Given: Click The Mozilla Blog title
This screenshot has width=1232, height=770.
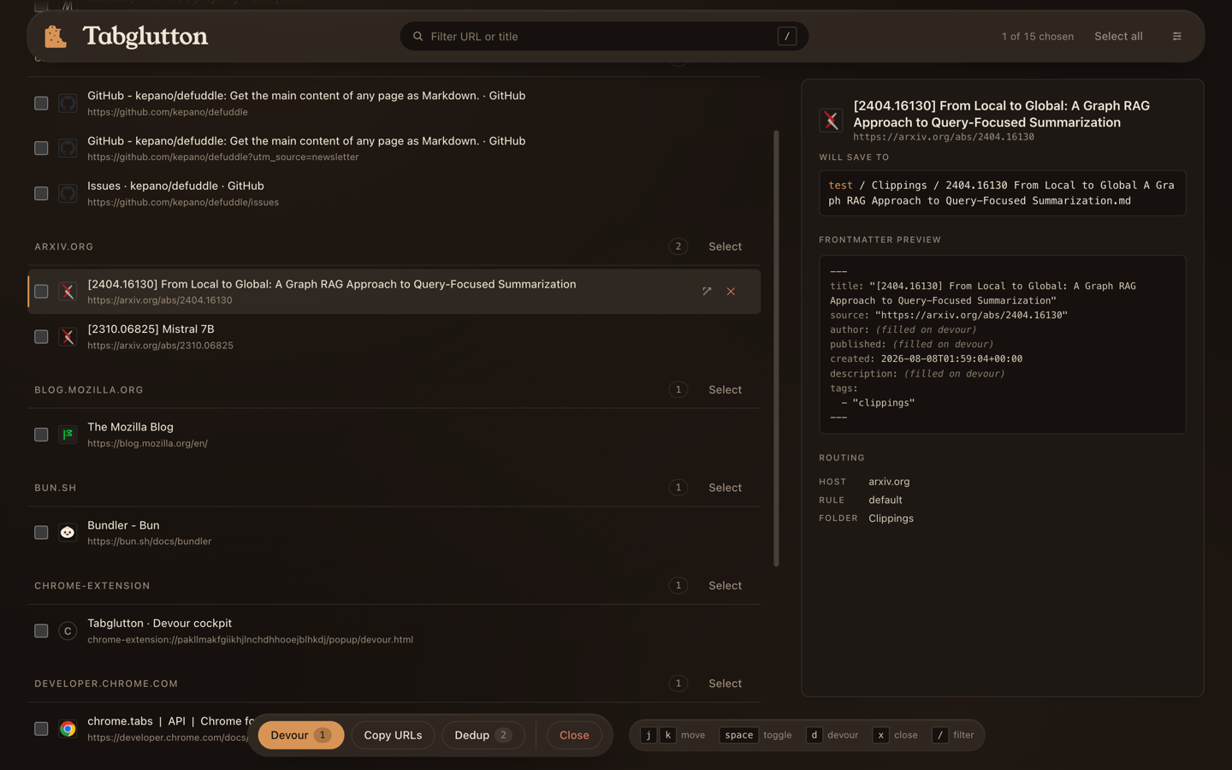Looking at the screenshot, I should 130,427.
